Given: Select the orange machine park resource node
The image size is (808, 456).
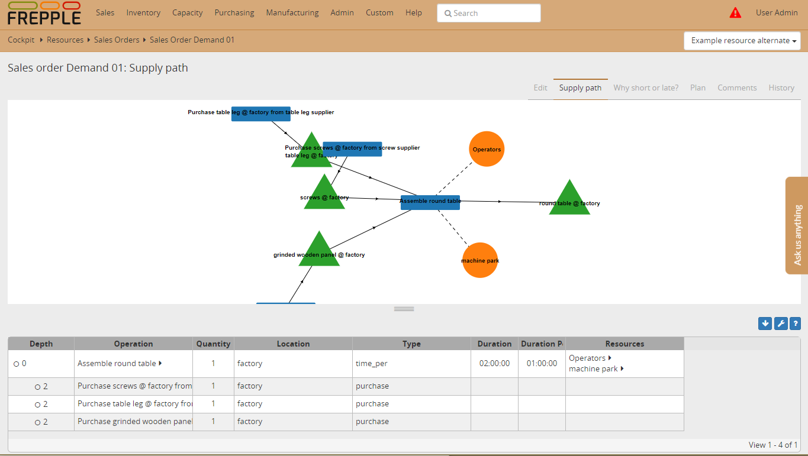Looking at the screenshot, I should point(480,260).
